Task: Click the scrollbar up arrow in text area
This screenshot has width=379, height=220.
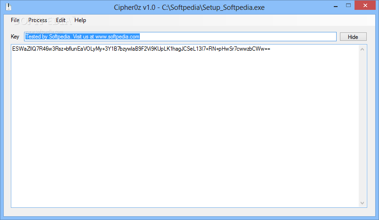Action: pos(362,49)
